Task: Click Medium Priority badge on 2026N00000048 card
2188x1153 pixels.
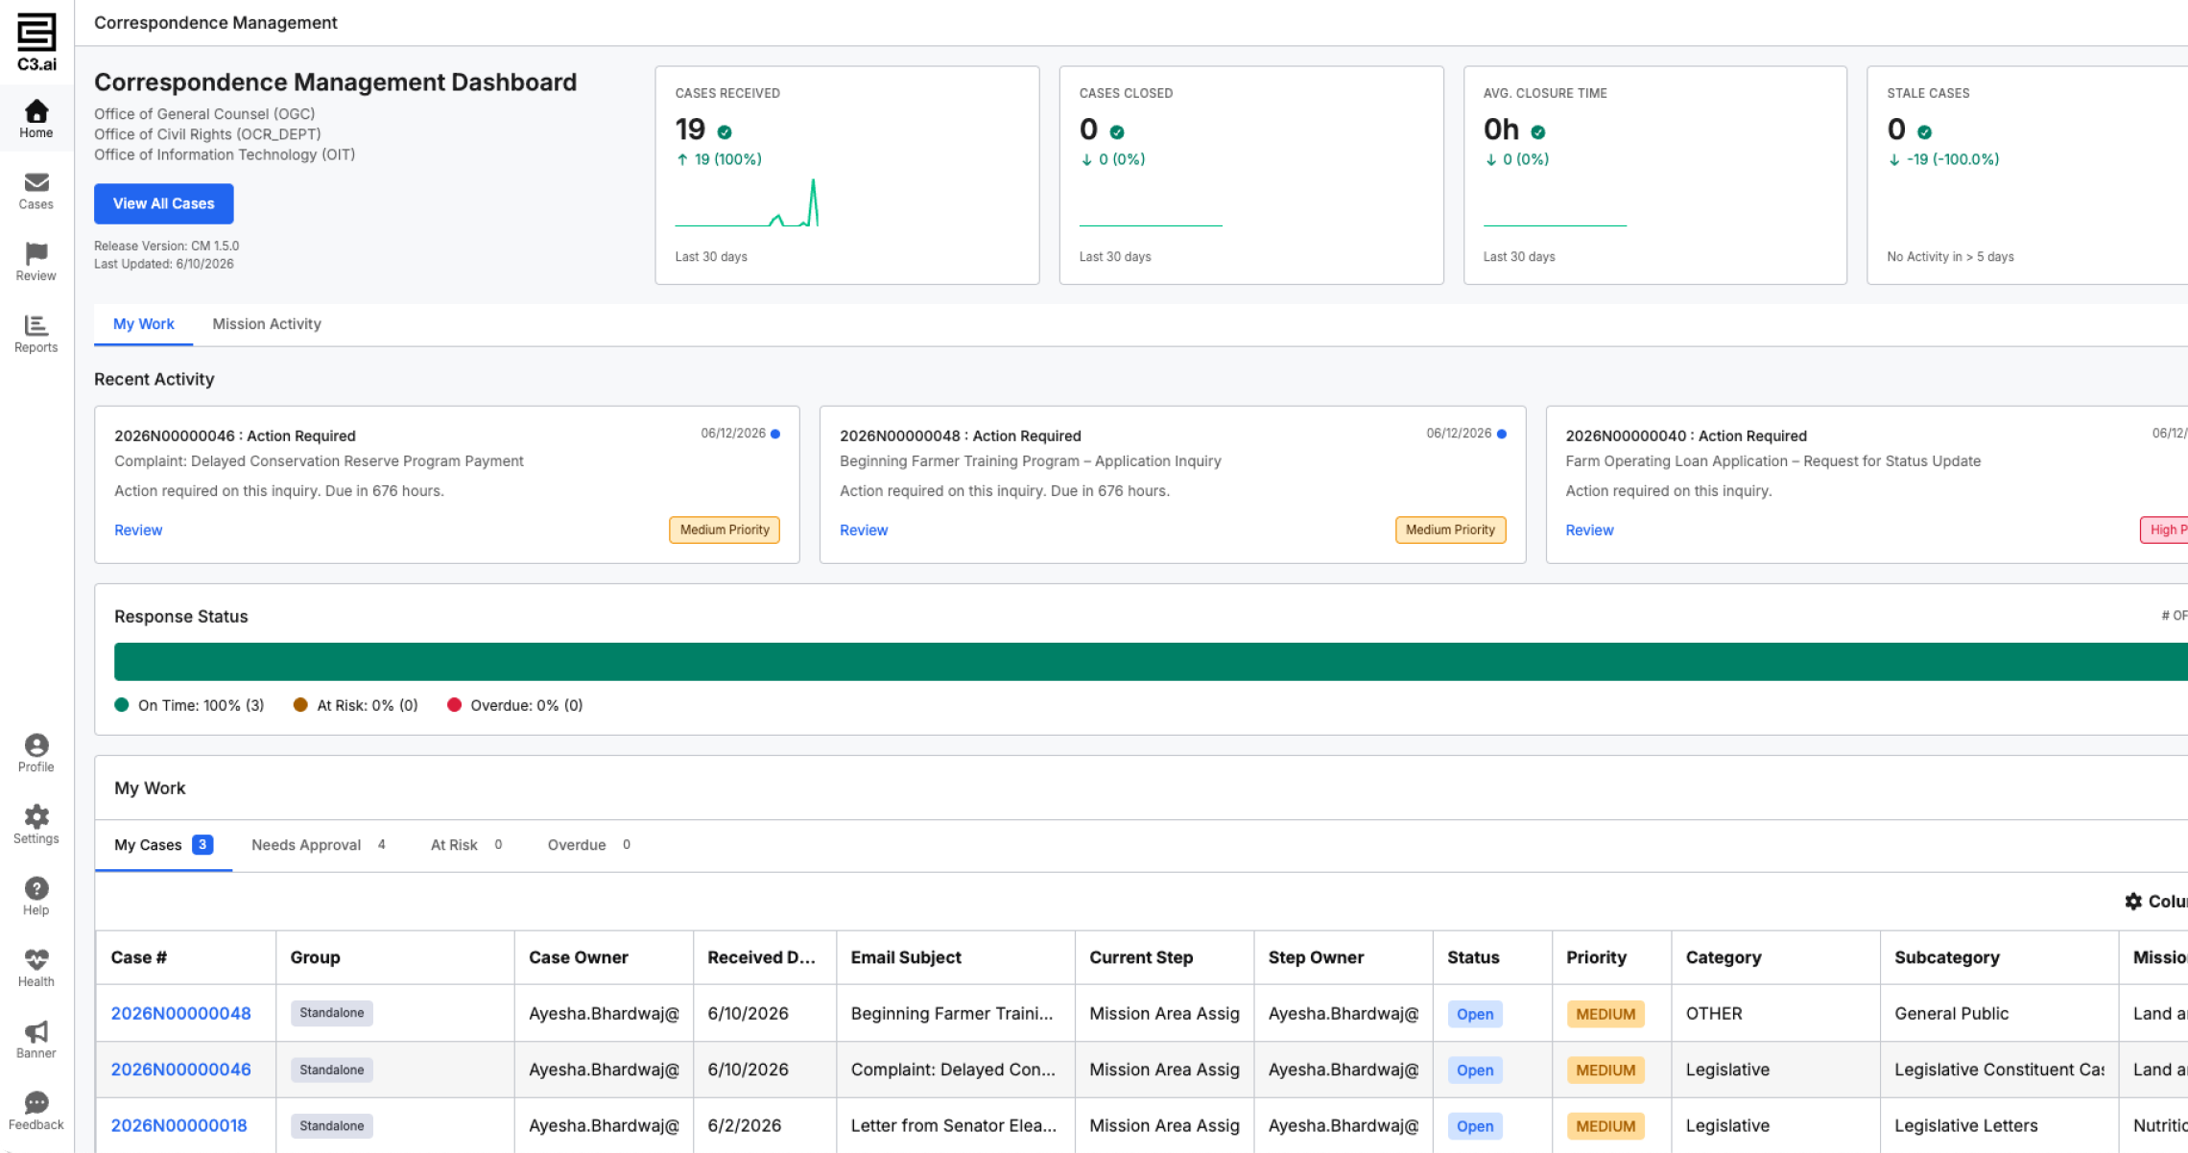Action: (x=1450, y=530)
